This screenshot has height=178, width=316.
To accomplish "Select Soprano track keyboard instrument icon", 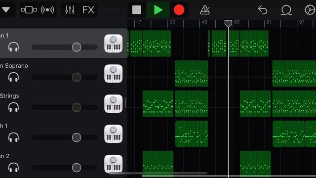I will point(113,74).
